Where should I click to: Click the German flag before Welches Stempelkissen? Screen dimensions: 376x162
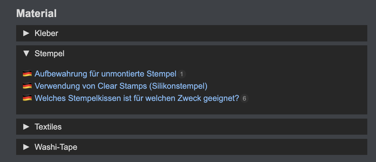[x=27, y=98]
